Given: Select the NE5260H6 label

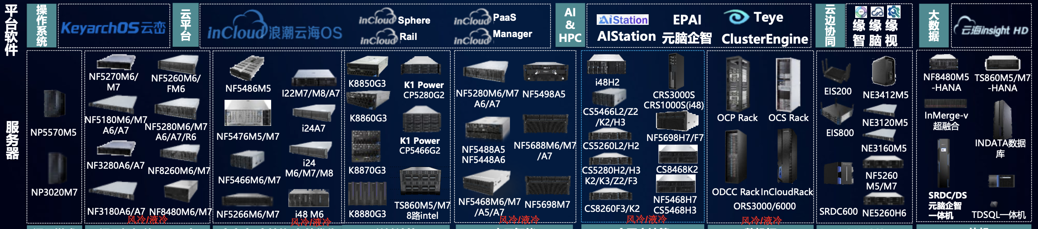Looking at the screenshot, I should [x=884, y=213].
